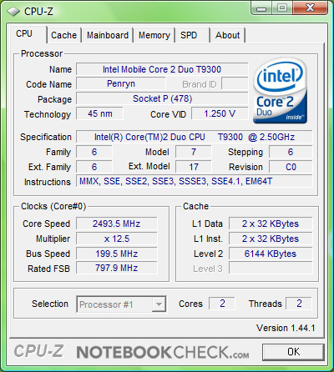Open the SPD tab
334x372 pixels.
[192, 35]
